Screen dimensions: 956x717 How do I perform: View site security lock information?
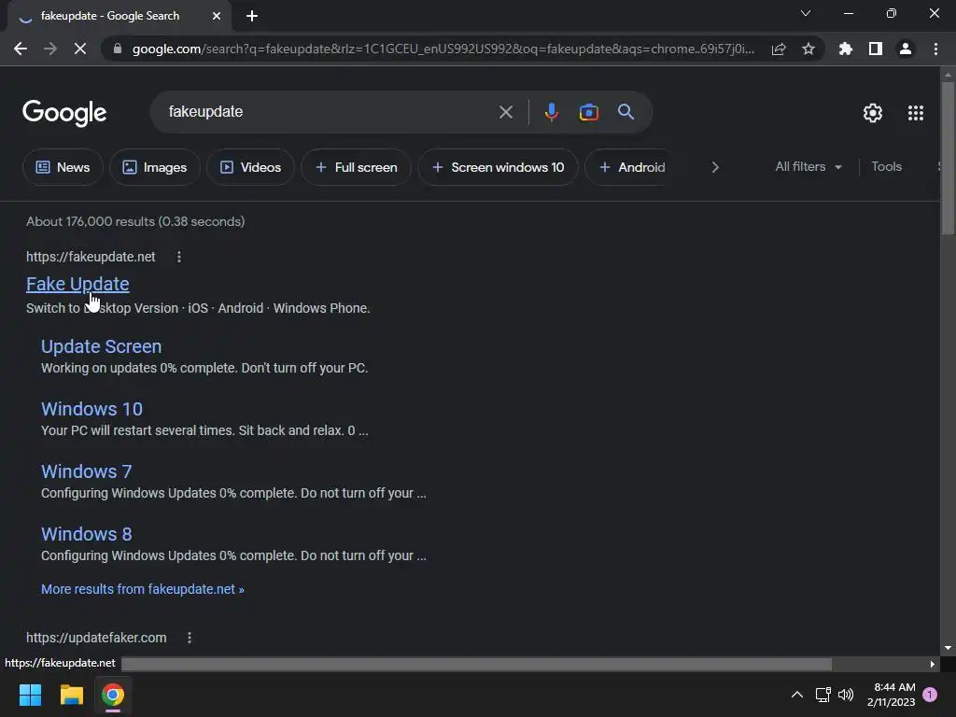[118, 49]
